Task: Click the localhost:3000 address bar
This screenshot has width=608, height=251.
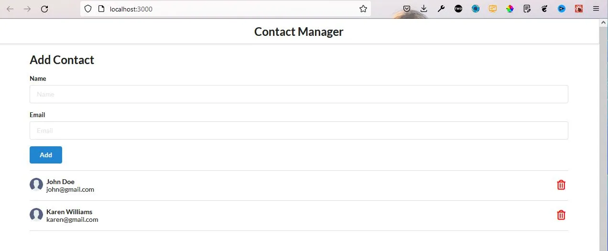Action: [226, 9]
